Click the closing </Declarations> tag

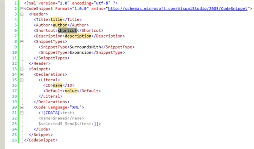[52, 102]
